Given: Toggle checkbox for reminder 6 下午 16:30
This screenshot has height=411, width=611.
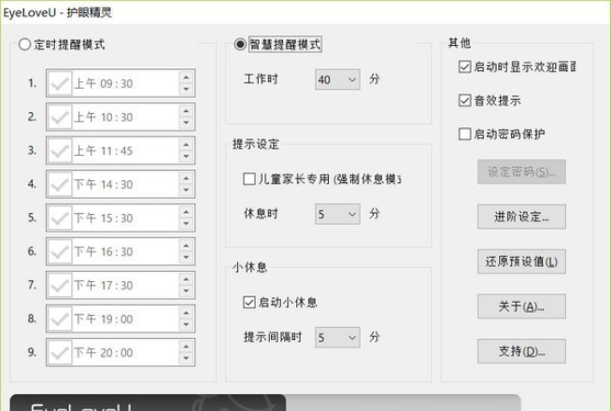Looking at the screenshot, I should 59,251.
